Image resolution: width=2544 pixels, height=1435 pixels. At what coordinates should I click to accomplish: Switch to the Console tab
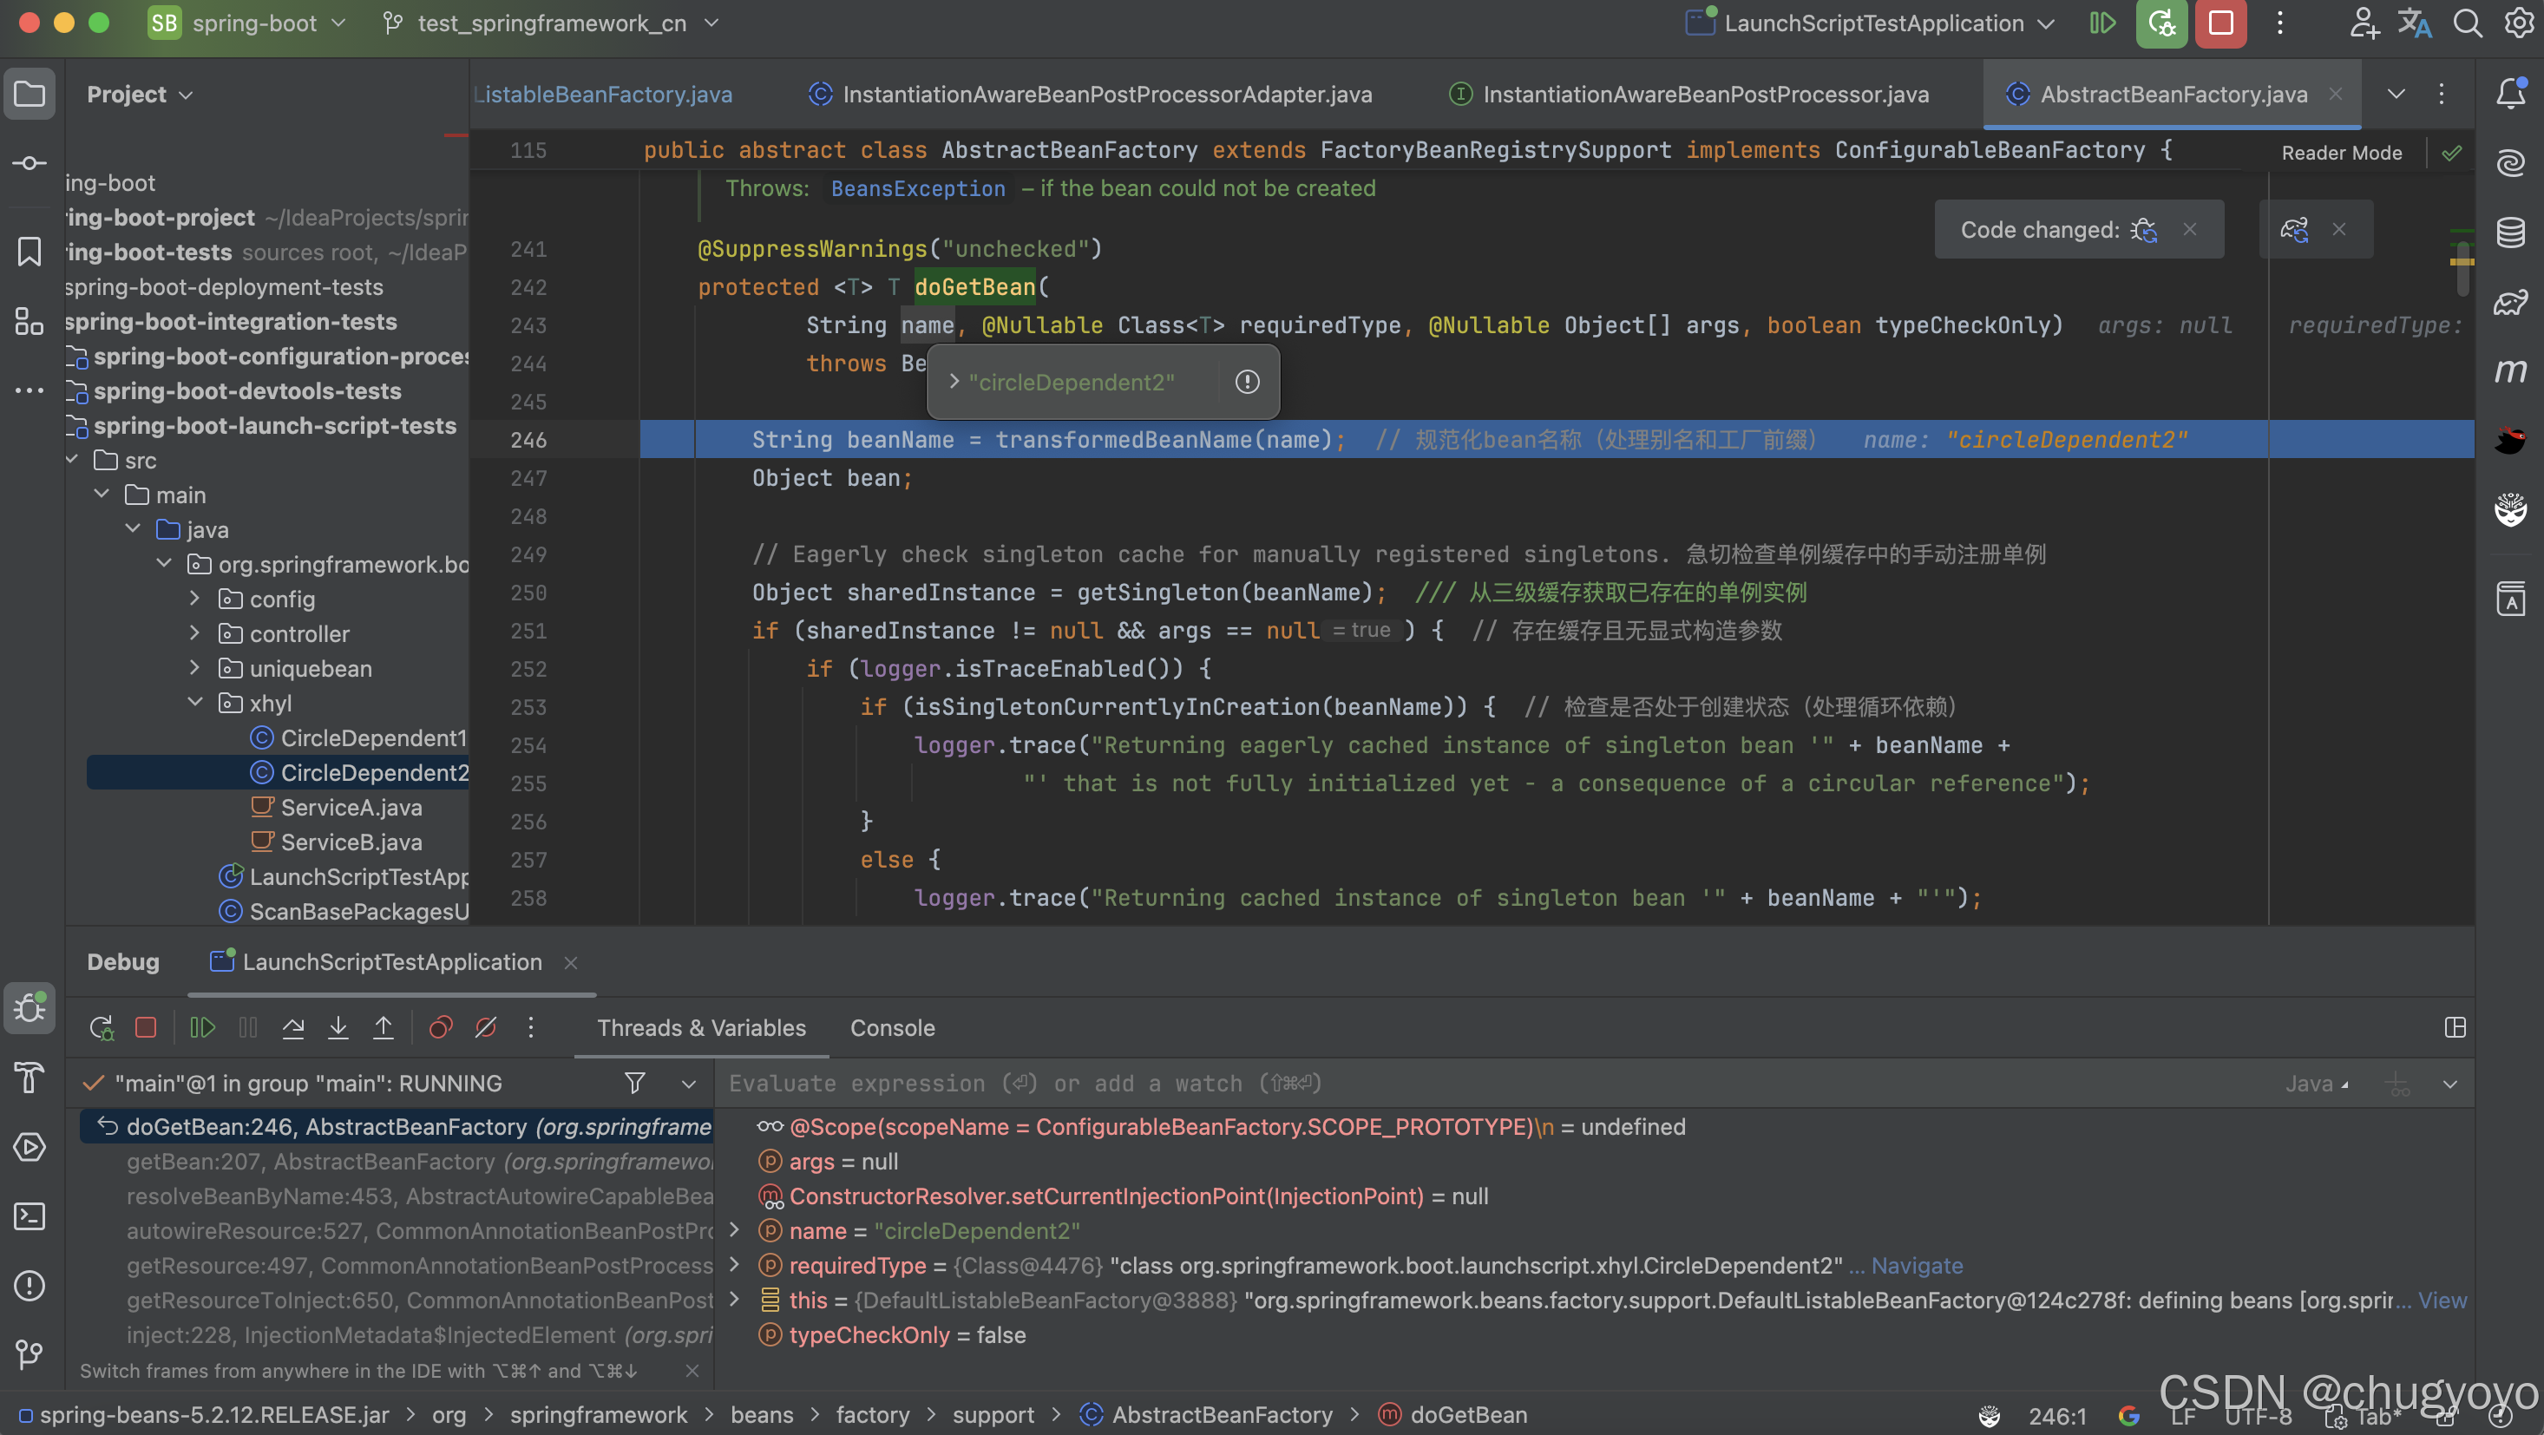tap(892, 1028)
